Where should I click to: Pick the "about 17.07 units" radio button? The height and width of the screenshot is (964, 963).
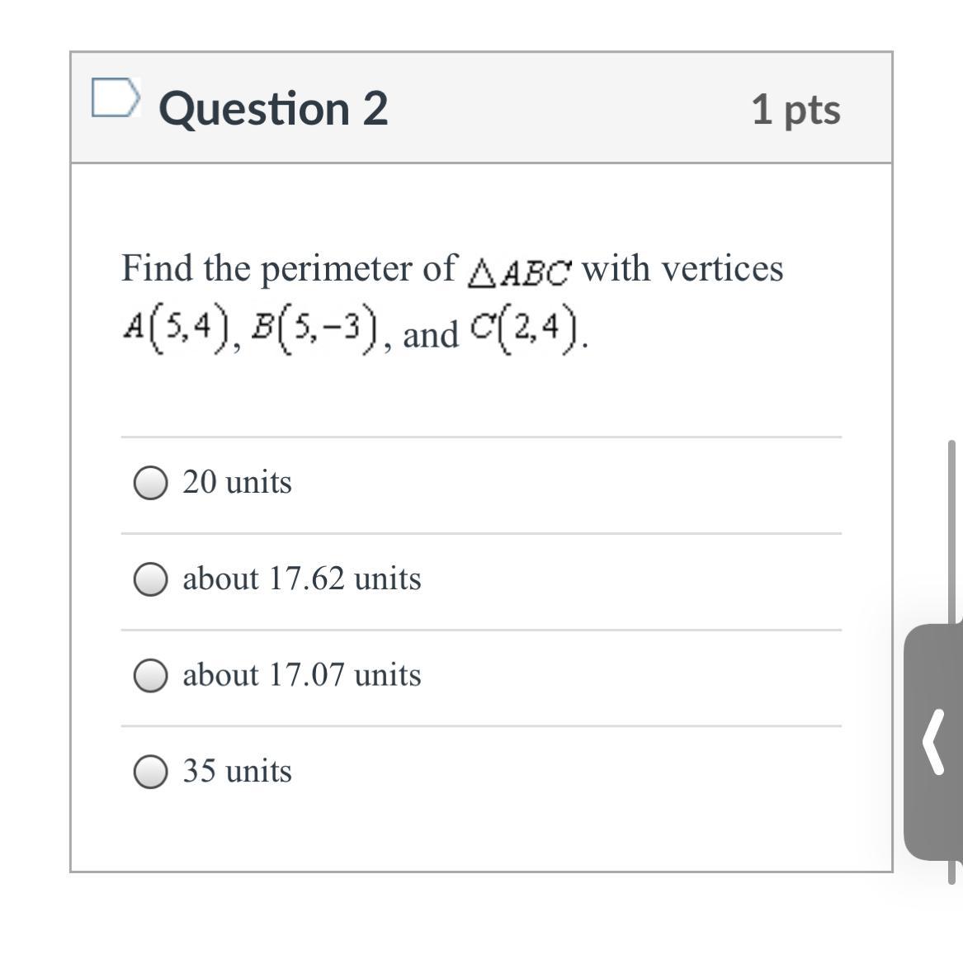[x=150, y=676]
